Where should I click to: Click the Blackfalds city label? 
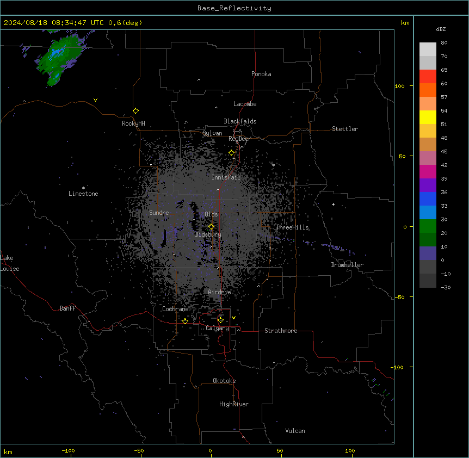pyautogui.click(x=240, y=121)
